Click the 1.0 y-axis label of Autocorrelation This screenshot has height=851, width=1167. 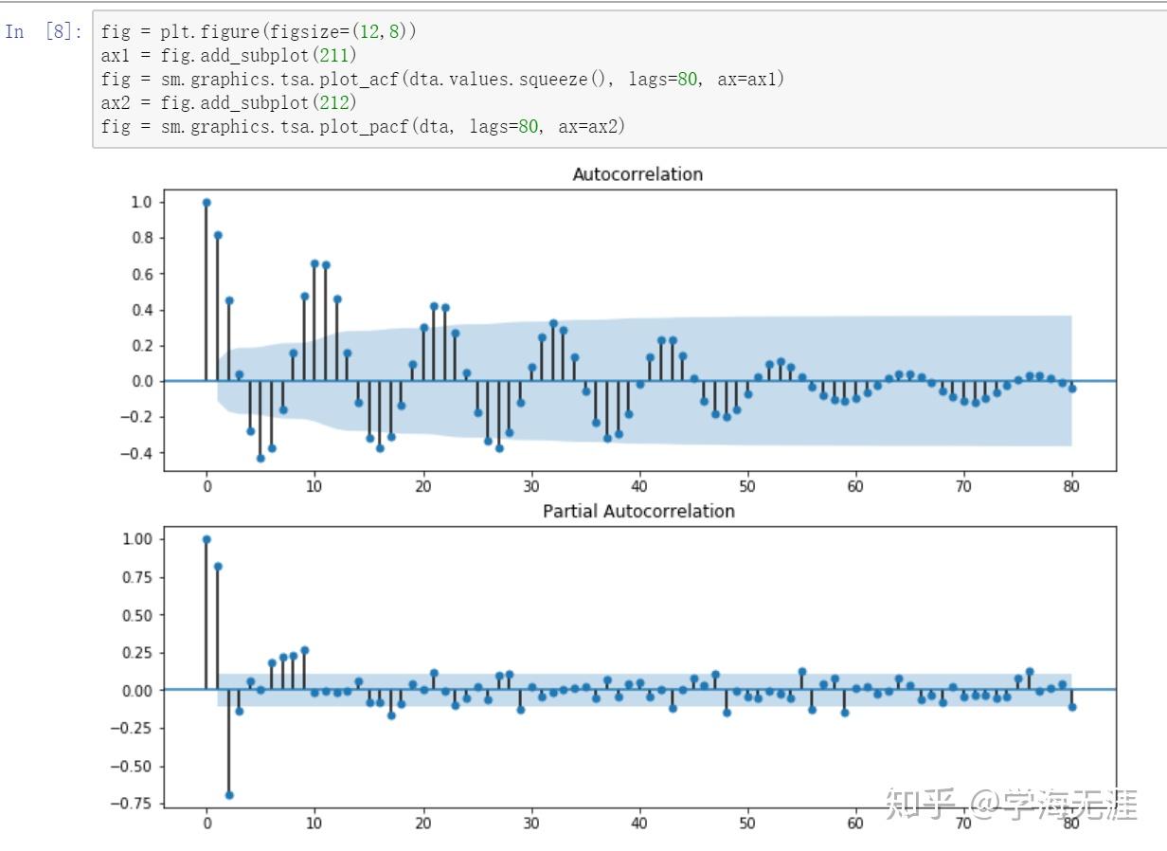point(141,202)
